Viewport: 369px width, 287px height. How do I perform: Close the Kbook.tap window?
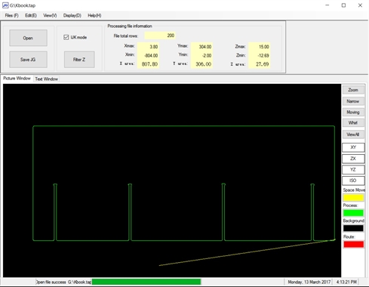coord(360,5)
